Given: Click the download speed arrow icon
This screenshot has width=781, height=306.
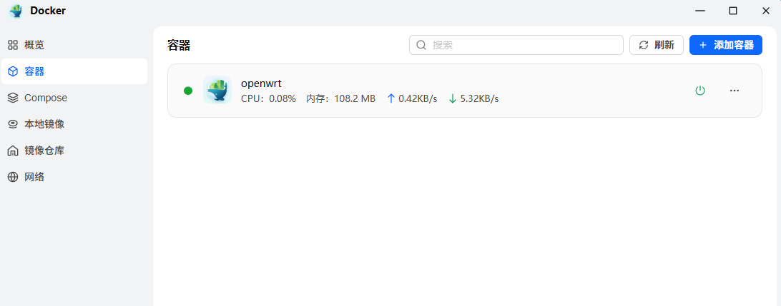Looking at the screenshot, I should tap(452, 98).
